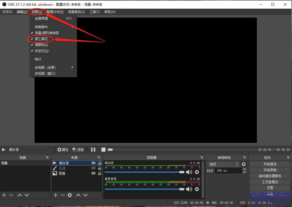Click the 启动虚拟摄像机 button

270,176
